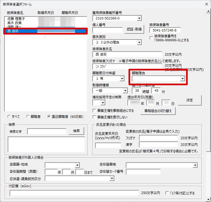Click the 提出年月日 month field
This screenshot has height=202, width=211.
[x=151, y=103]
